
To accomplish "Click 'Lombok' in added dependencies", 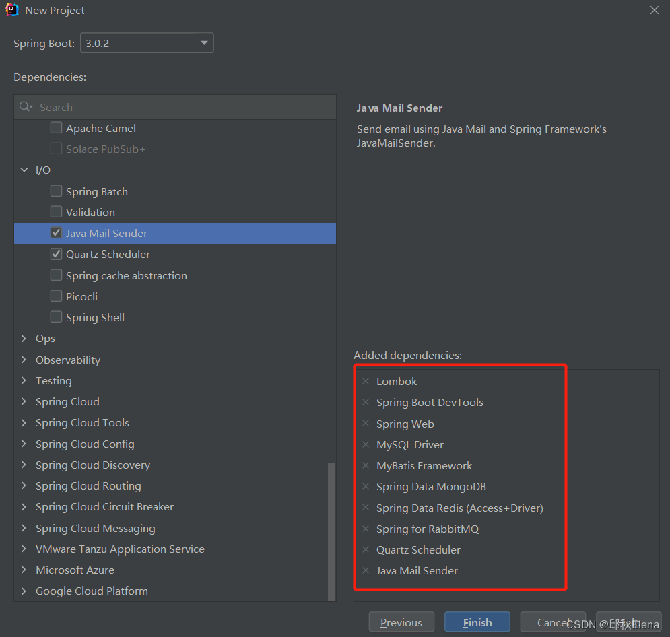I will (x=397, y=382).
